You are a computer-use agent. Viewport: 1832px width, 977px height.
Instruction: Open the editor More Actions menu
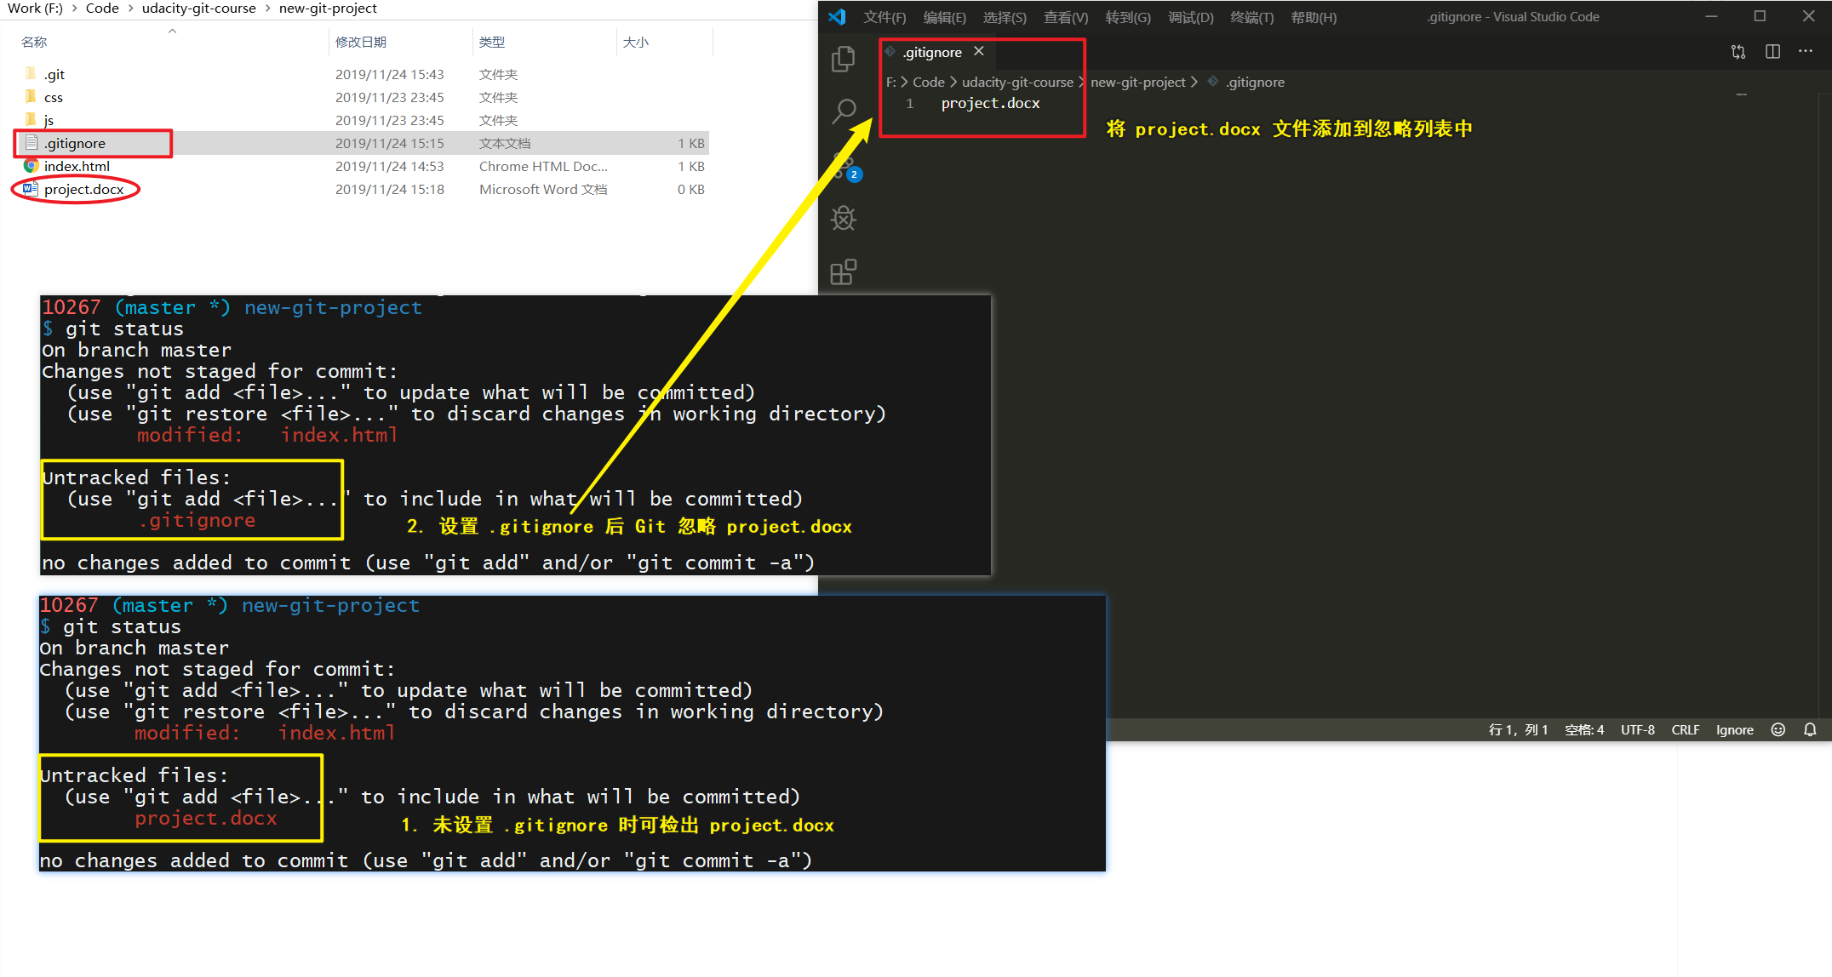click(1806, 52)
